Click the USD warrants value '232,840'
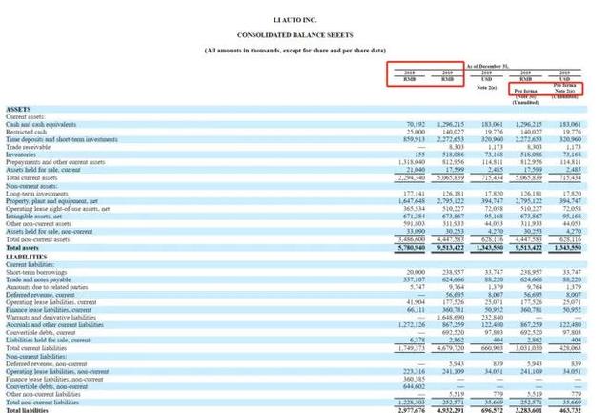This screenshot has height=413, width=610. [492, 318]
